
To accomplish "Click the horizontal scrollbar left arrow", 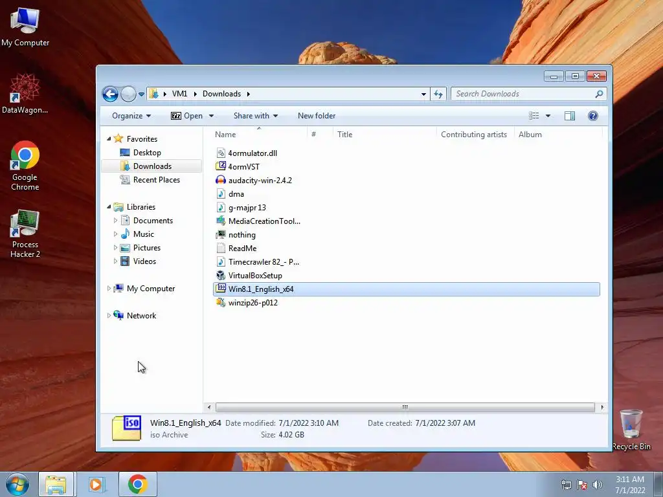I will point(209,408).
